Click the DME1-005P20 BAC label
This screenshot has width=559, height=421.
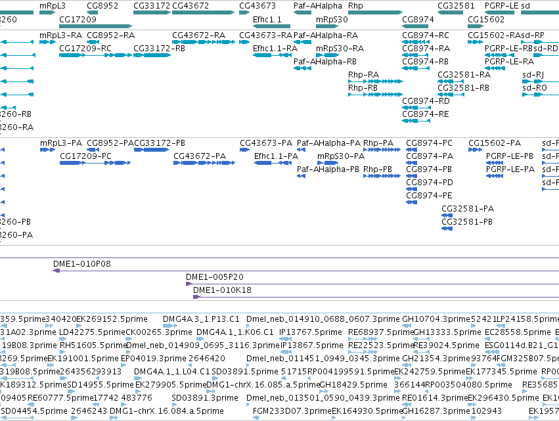(x=215, y=277)
